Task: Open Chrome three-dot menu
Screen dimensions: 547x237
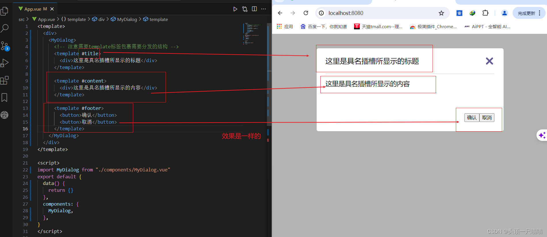Action: tap(540, 13)
